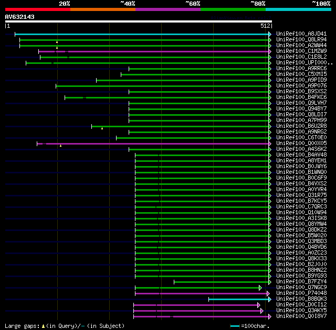The width and height of the screenshot is (336, 330).
Task: Click the yellow gap marker under B6U2R8 bar
Action: tap(102, 128)
